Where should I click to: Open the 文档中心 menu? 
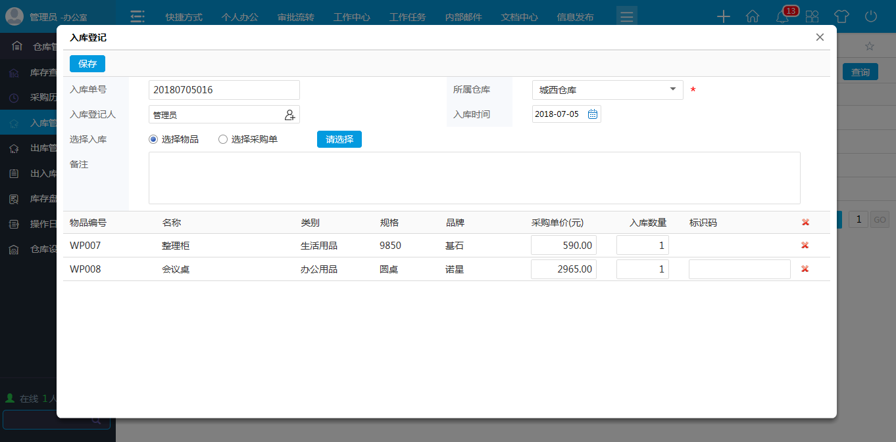[x=519, y=17]
